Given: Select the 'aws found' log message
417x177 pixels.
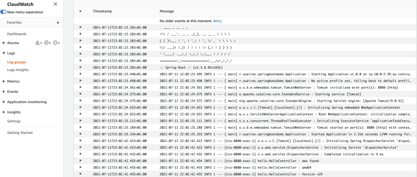Looking at the screenshot, I should coord(239,161).
